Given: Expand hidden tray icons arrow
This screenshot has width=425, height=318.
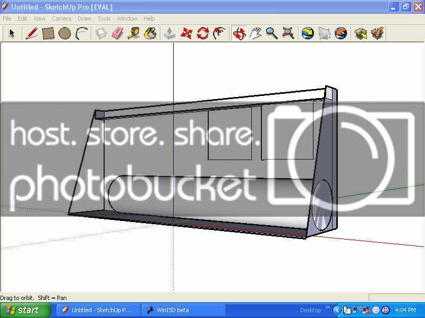Looking at the screenshot, I should (x=337, y=310).
